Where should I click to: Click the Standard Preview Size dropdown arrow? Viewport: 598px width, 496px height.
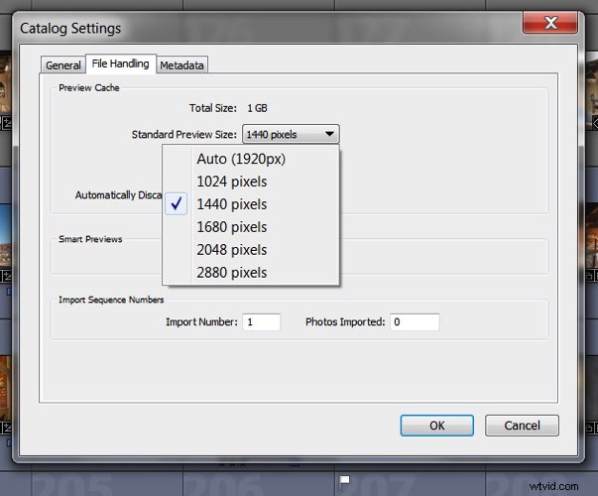point(330,134)
